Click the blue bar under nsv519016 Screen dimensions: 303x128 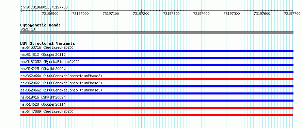(x=157, y=101)
